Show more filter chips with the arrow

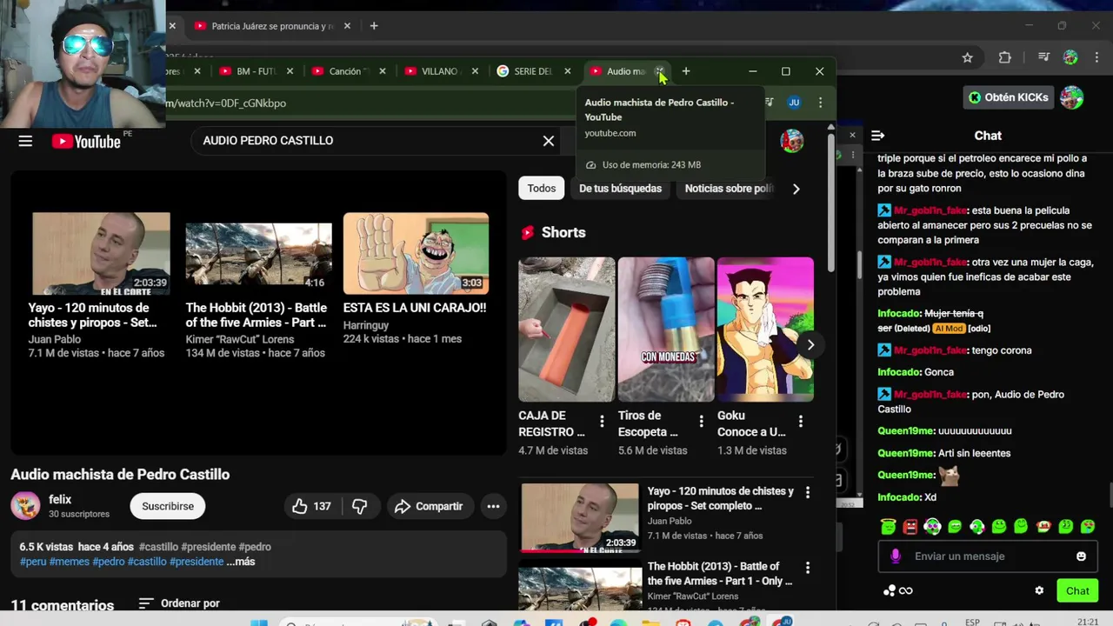[796, 189]
